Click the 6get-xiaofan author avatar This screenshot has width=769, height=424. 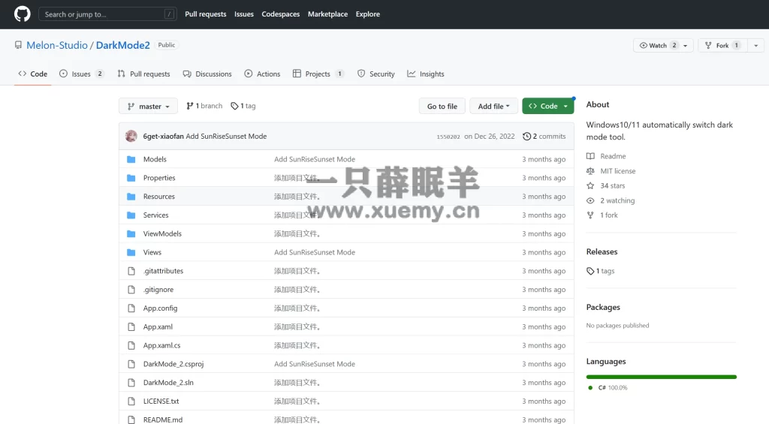(131, 137)
